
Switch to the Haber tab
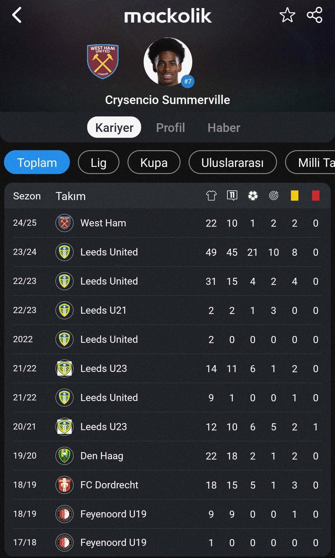pyautogui.click(x=224, y=128)
